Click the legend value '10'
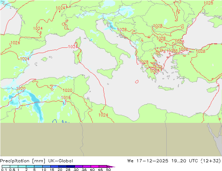The height and width of the screenshot is (171, 222). click(x=44, y=170)
